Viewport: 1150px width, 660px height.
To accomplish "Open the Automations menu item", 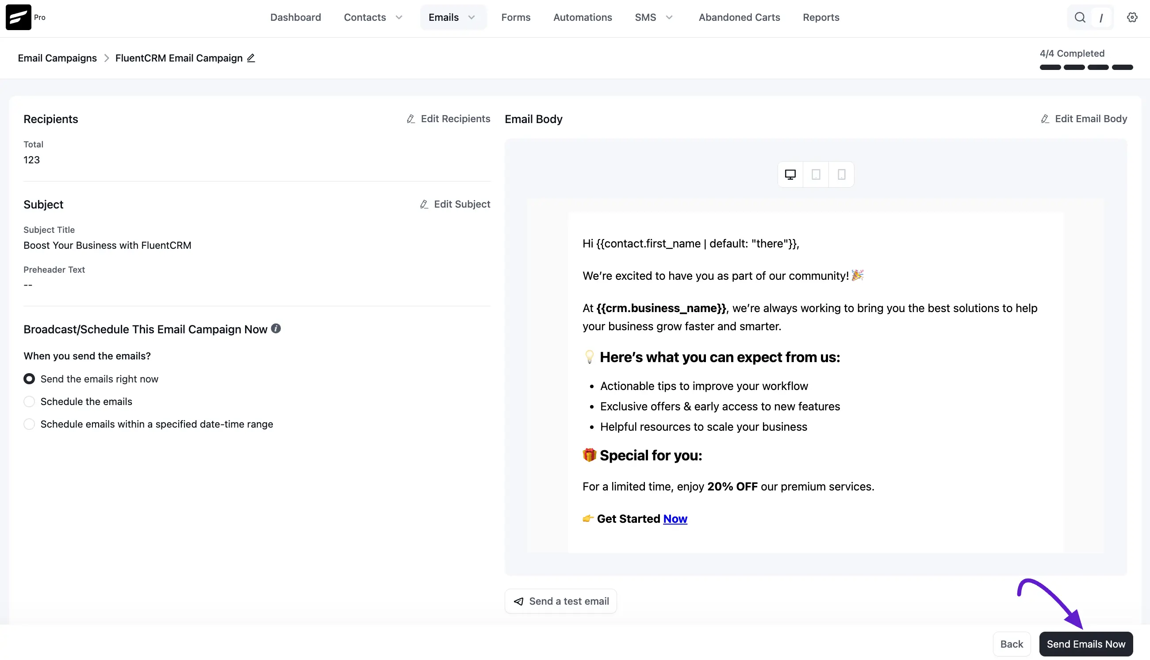I will 583,18.
